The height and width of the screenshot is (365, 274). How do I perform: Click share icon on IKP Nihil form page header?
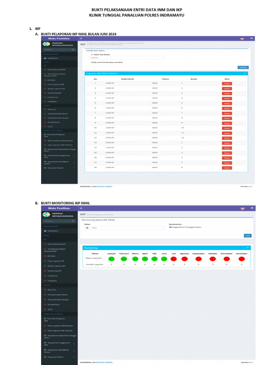pos(252,38)
